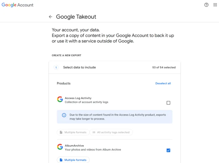Open the Google apps grid icon
Image resolution: width=219 pixels, height=163 pixels.
[x=215, y=5]
